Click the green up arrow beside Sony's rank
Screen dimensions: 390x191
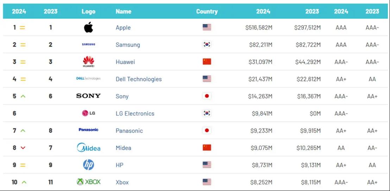(x=23, y=96)
